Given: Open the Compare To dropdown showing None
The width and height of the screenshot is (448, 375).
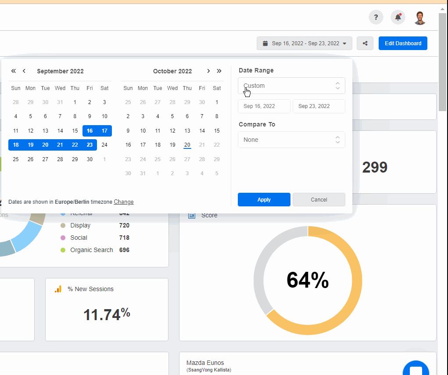Looking at the screenshot, I should point(291,140).
